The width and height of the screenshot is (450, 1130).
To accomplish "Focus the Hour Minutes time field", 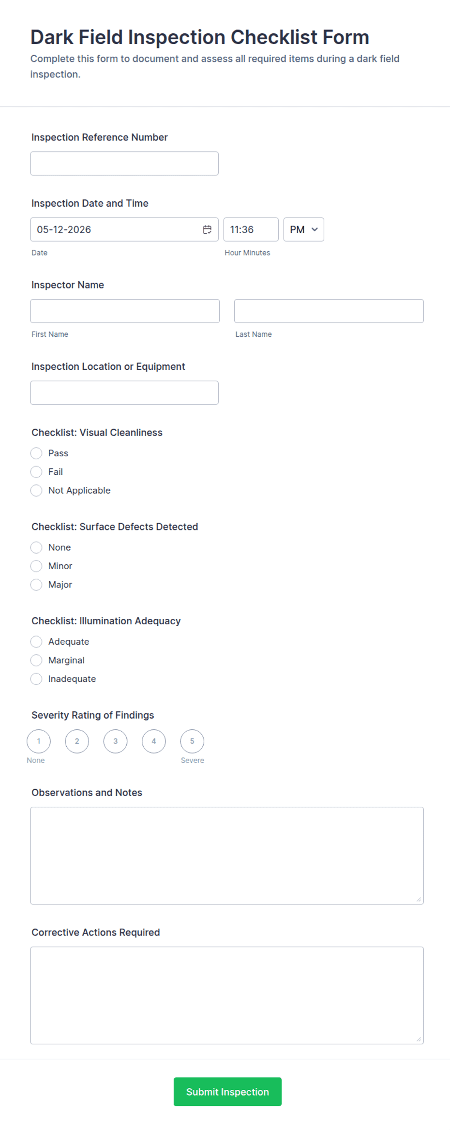I will (251, 229).
